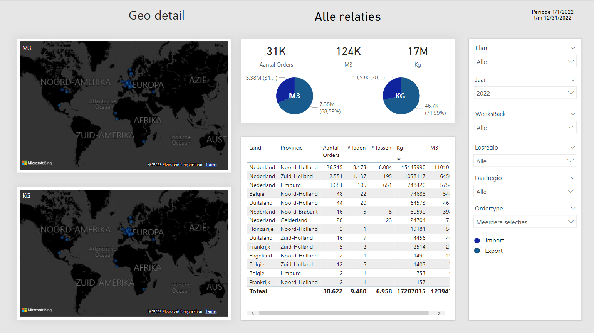
Task: Collapse the Laadregio slicer header chevron
Action: coord(573,178)
